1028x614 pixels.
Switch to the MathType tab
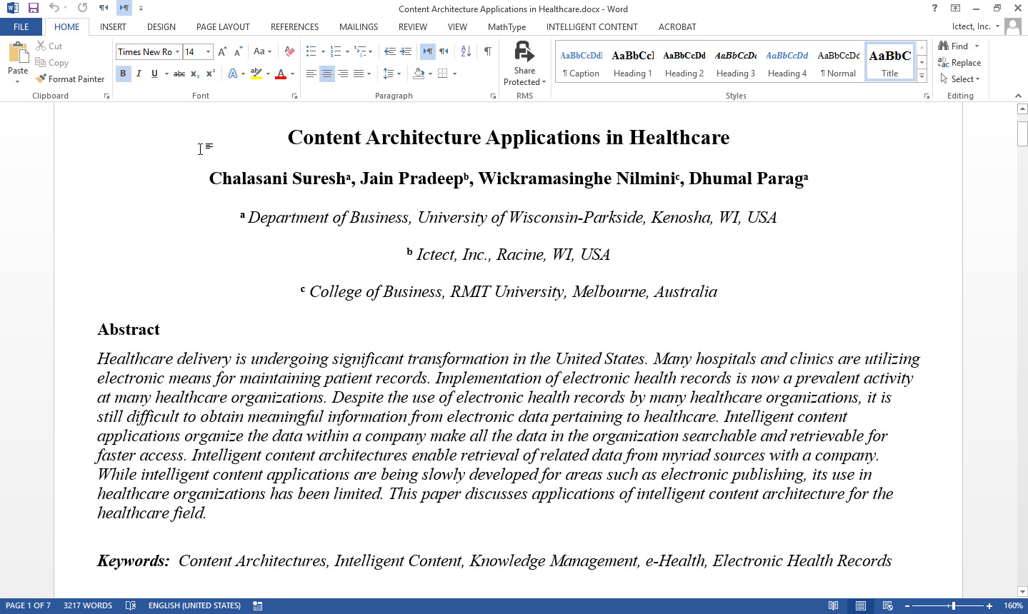coord(506,27)
